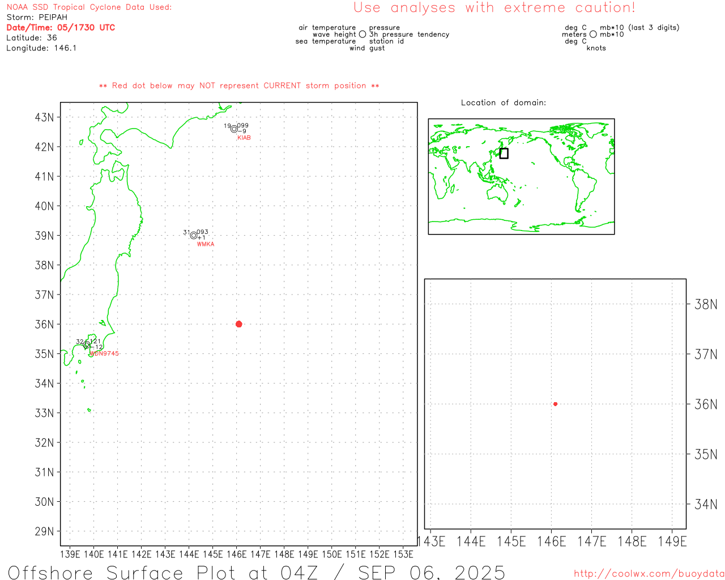Click the '3h pressure tendency' legend label

pos(410,35)
